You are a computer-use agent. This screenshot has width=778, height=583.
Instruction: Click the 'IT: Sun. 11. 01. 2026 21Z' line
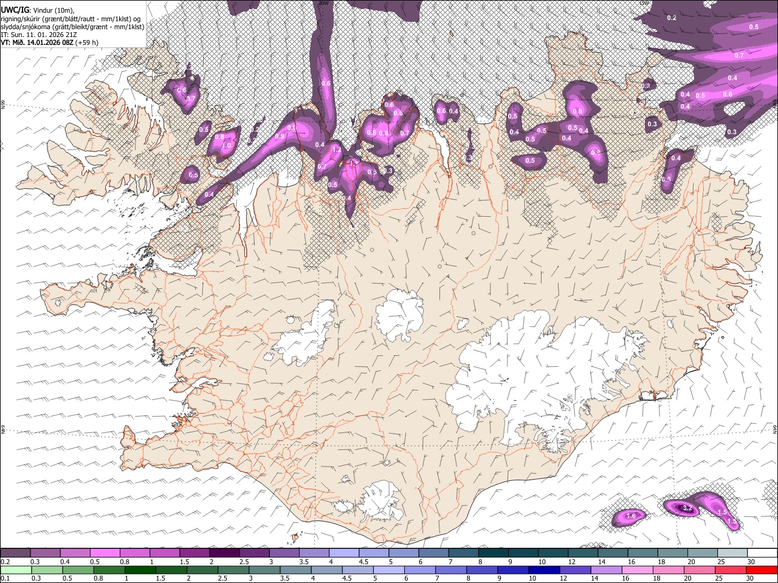point(39,35)
